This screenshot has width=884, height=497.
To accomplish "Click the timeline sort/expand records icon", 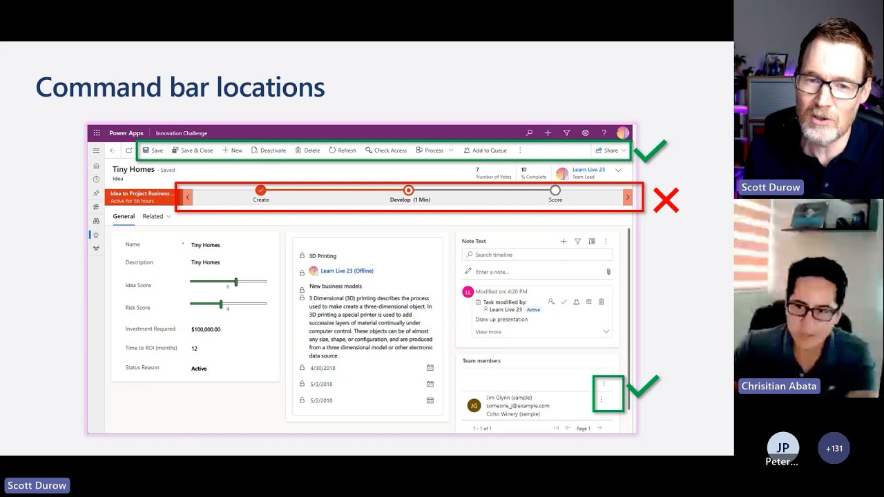I will pos(592,242).
